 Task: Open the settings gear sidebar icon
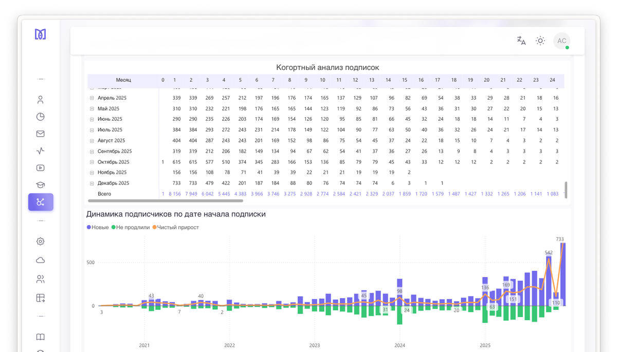click(x=41, y=242)
